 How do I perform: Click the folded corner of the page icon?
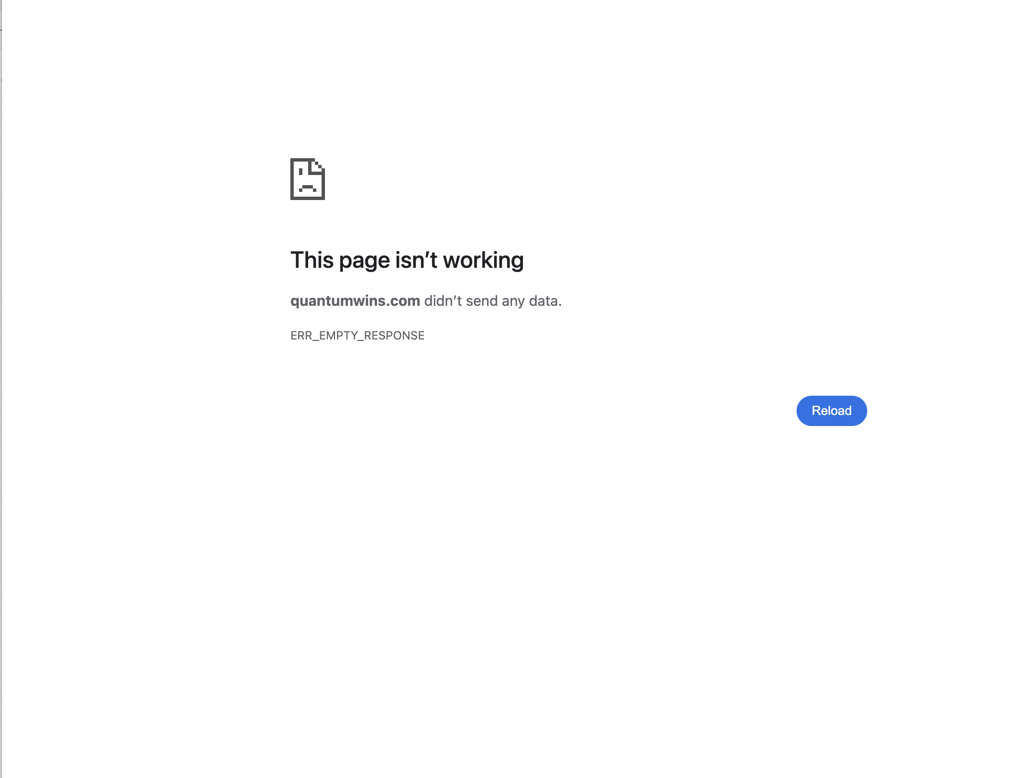tap(318, 166)
